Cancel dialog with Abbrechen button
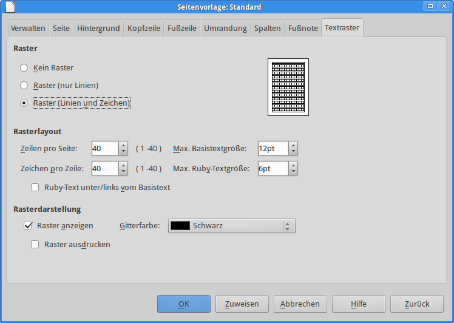Viewport: 454px width, 323px height. click(x=300, y=304)
